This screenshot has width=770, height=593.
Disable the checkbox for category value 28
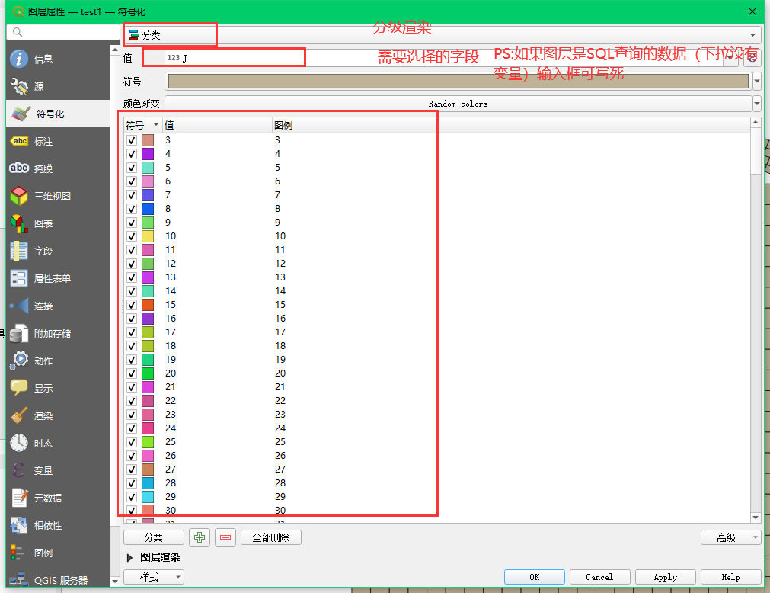[132, 483]
